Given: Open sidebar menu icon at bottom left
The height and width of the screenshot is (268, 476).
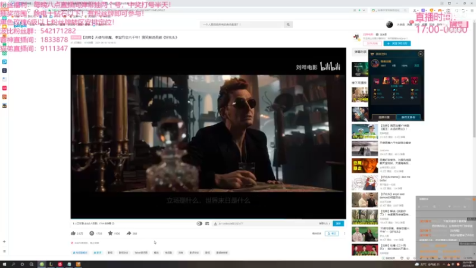Looking at the screenshot, I should click(4, 251).
